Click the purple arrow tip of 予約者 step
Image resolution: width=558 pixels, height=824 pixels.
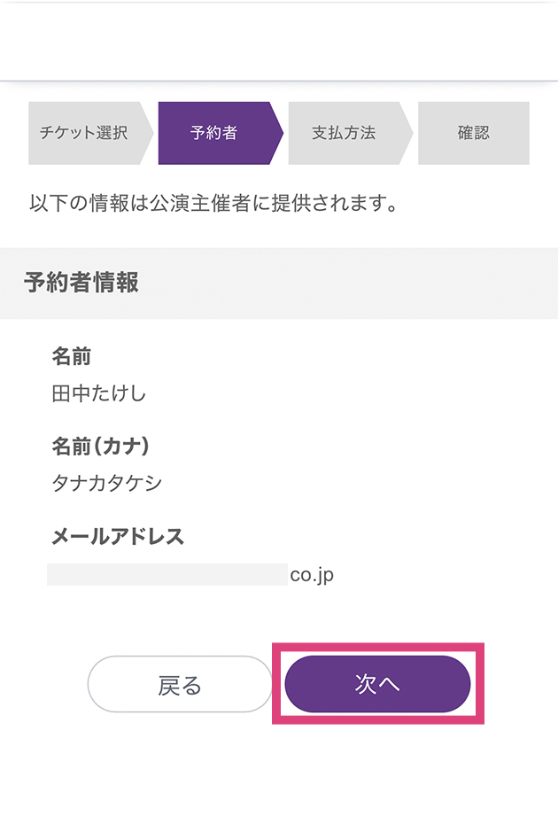(275, 133)
